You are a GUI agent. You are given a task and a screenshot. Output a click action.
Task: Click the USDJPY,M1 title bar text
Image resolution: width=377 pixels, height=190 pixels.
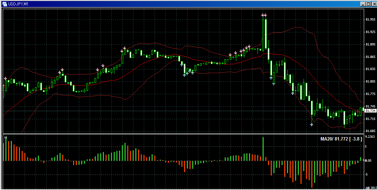point(18,4)
